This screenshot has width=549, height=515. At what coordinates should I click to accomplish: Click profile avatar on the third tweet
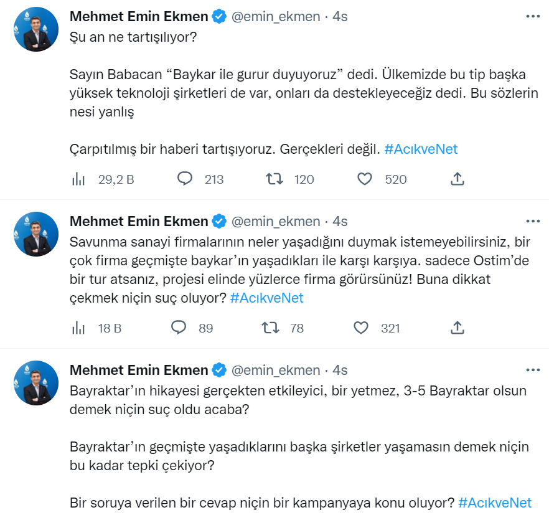coord(36,383)
